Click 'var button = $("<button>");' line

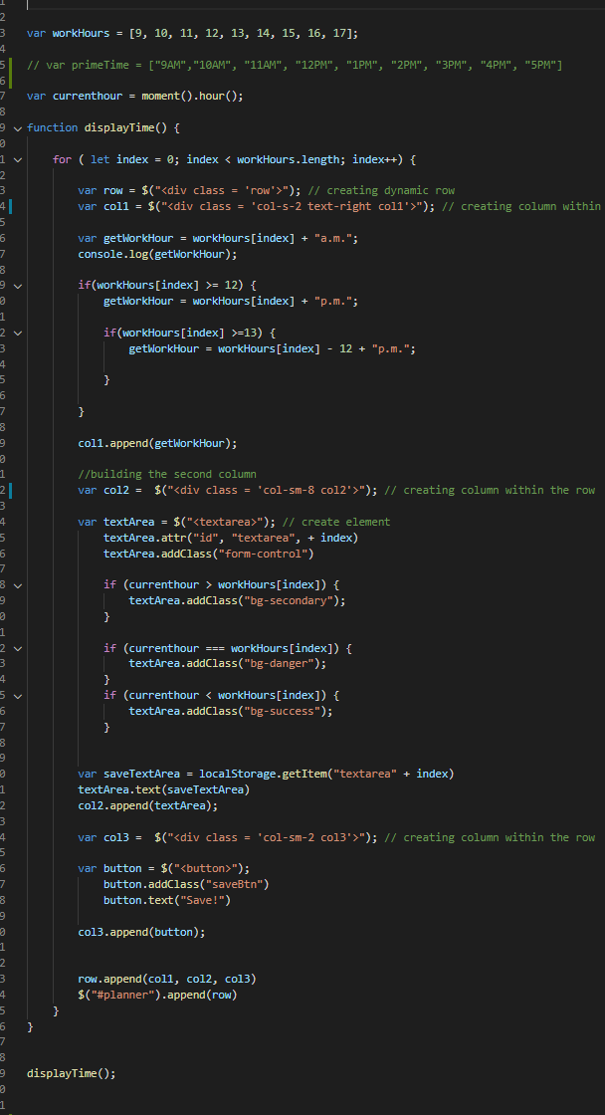163,869
